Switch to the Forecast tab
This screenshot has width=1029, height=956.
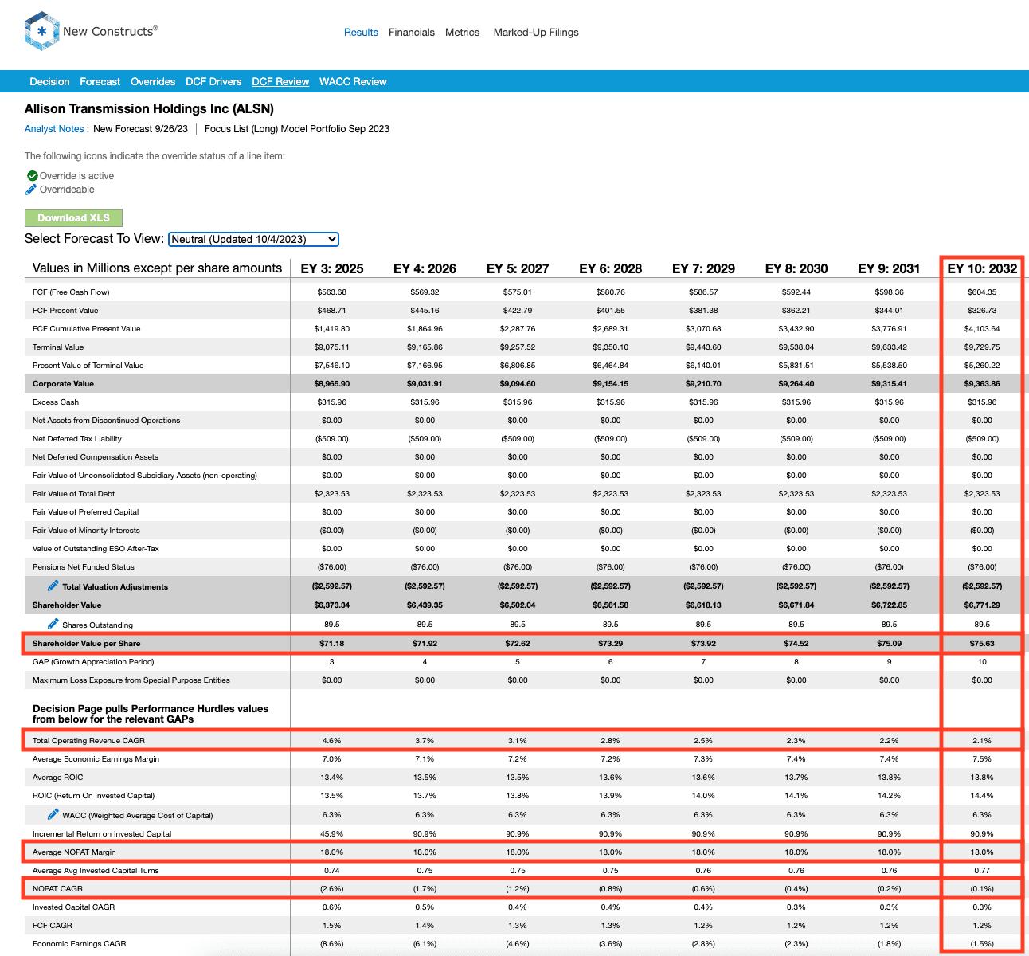(100, 82)
